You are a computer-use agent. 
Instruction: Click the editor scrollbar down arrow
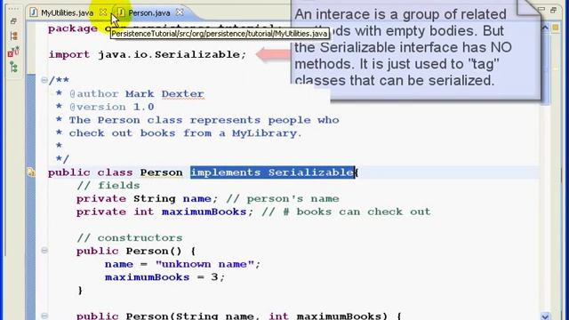[545, 316]
